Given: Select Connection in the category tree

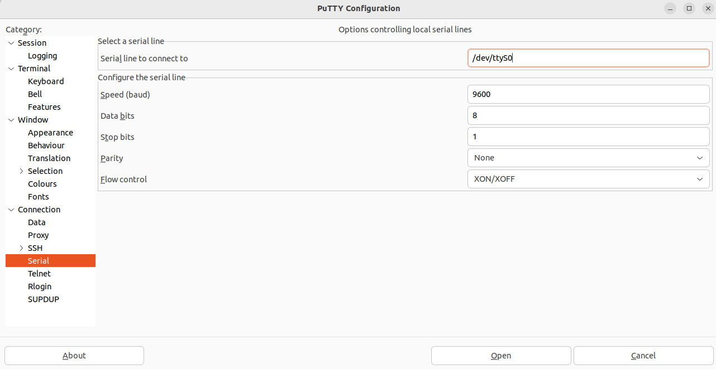Looking at the screenshot, I should click(x=39, y=210).
